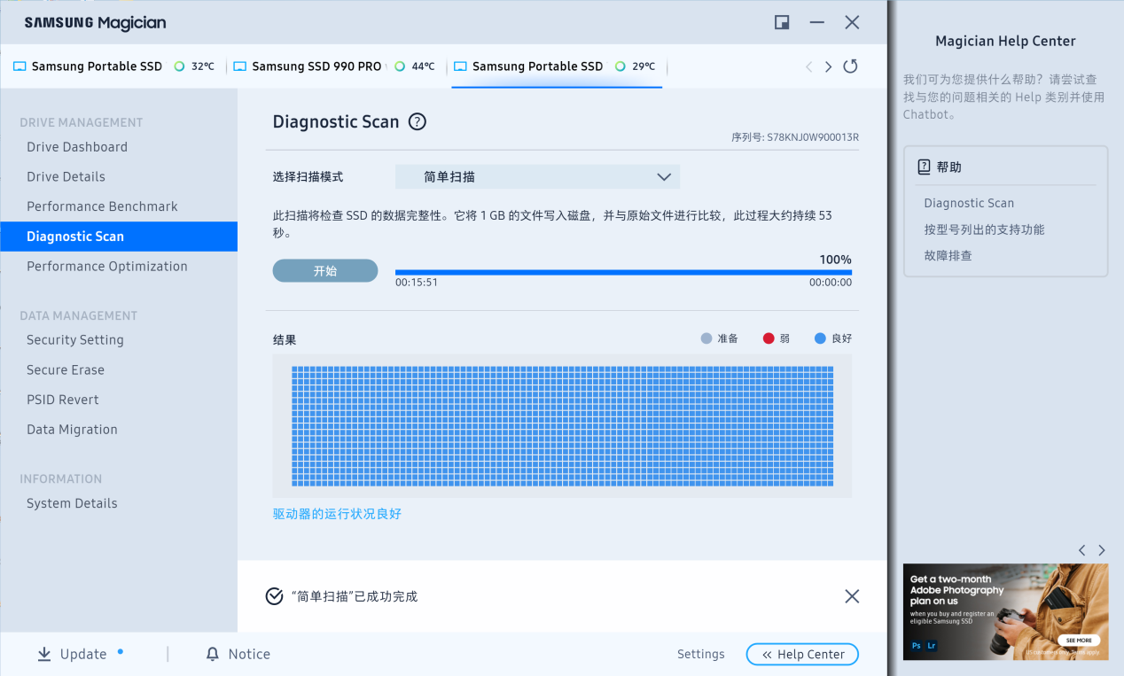This screenshot has height=676, width=1124.
Task: Open Settings at the bottom bar
Action: coord(700,654)
